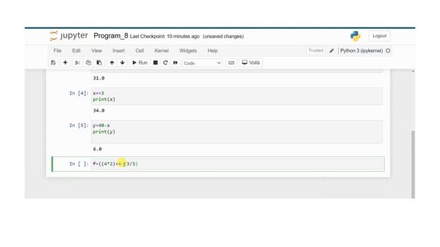
Task: Open the Insert menu
Action: click(x=119, y=51)
